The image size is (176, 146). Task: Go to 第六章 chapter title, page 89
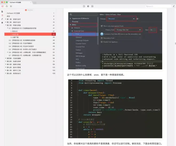14,65
